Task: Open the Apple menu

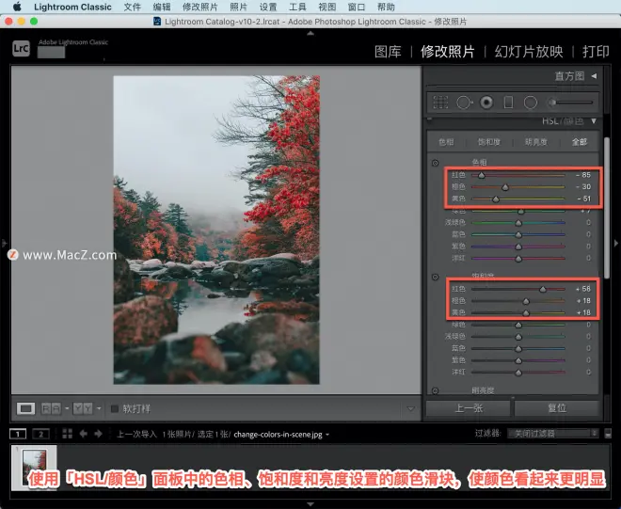Action: 17,7
